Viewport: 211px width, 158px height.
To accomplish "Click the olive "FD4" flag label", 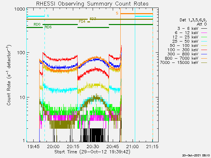I will point(82,21).
